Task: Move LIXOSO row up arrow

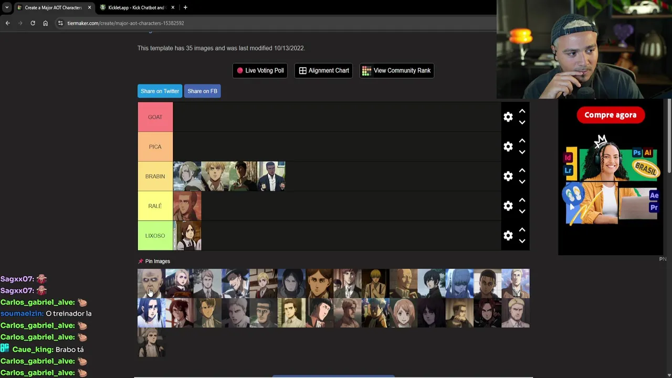Action: click(522, 230)
